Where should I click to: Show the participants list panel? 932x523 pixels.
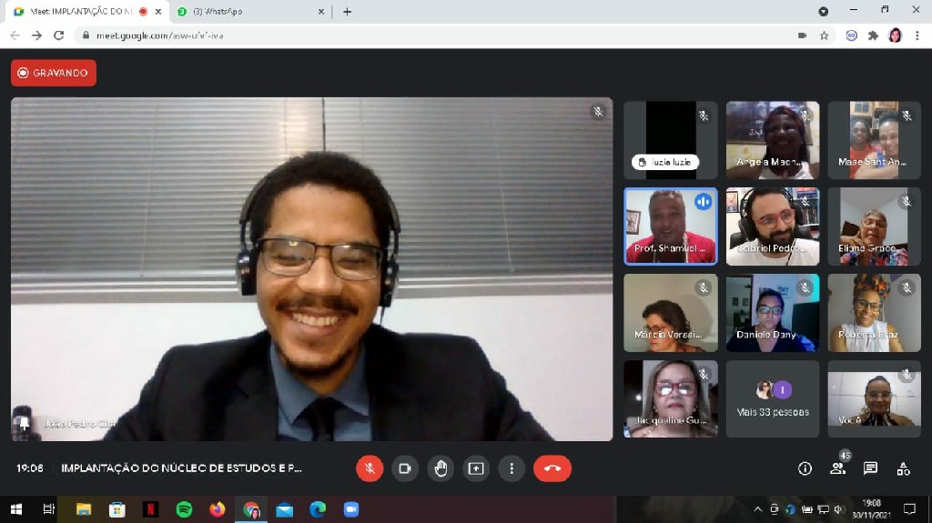point(837,468)
